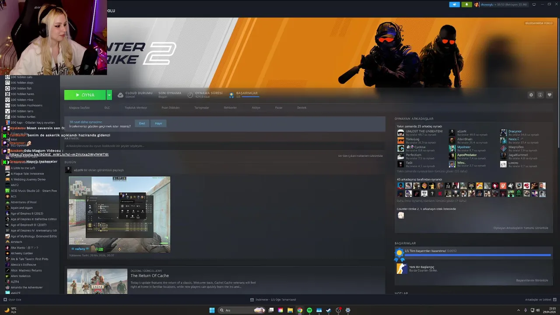Open game settings gear icon
The height and width of the screenshot is (315, 560).
click(x=531, y=95)
